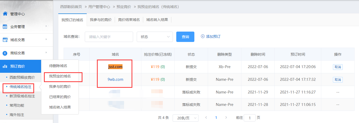The image size is (359, 123).
Task: Click the 商标交易 R icon
Action: 5,53
